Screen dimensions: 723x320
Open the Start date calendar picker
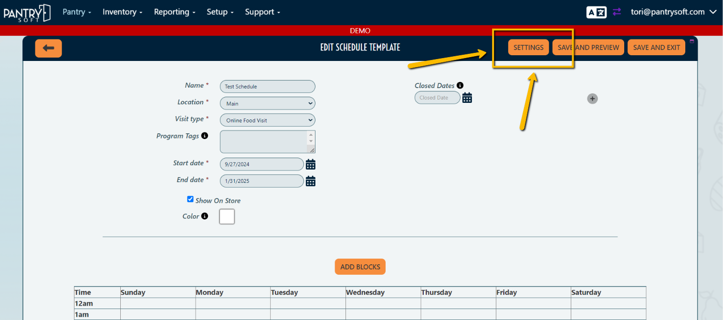(x=310, y=164)
